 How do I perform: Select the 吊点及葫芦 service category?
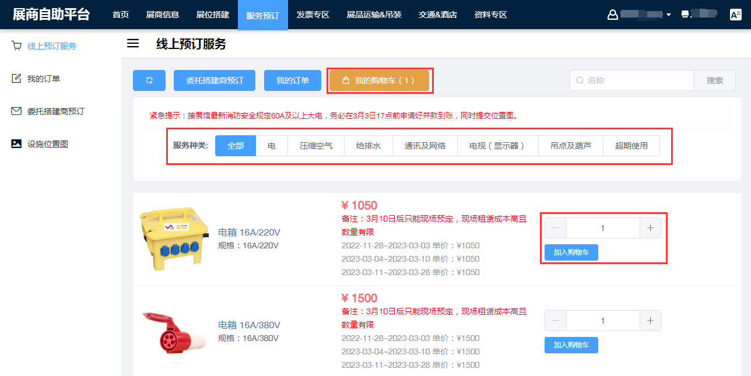click(x=570, y=146)
